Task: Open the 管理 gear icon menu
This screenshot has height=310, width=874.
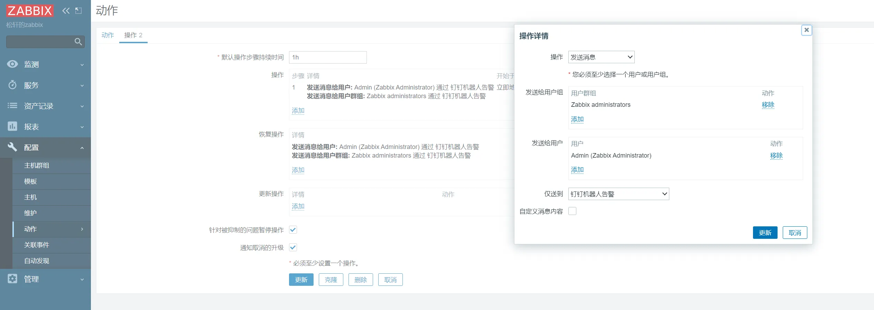Action: [x=12, y=279]
